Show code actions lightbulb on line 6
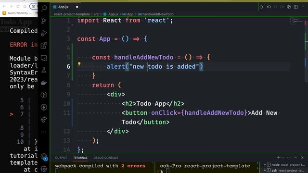 click(x=79, y=64)
